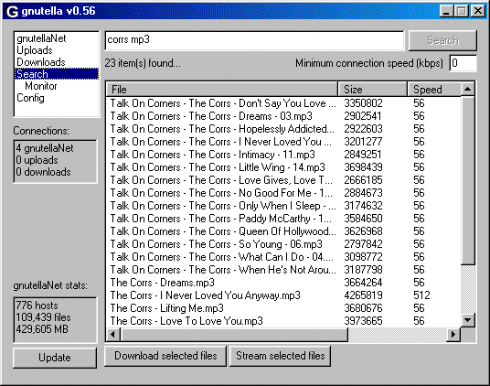The width and height of the screenshot is (490, 386).
Task: Click the horizontal scrollbar right arrow
Action: (x=453, y=335)
